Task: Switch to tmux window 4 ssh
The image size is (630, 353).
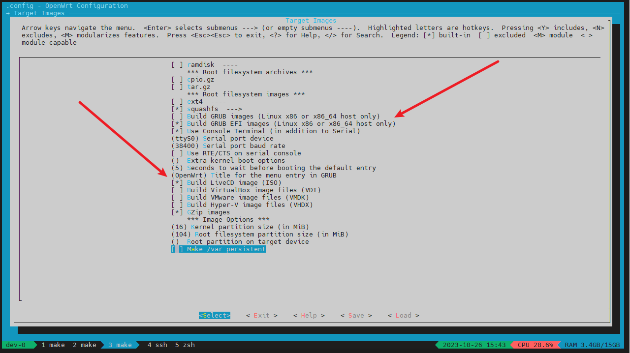Action: [157, 345]
